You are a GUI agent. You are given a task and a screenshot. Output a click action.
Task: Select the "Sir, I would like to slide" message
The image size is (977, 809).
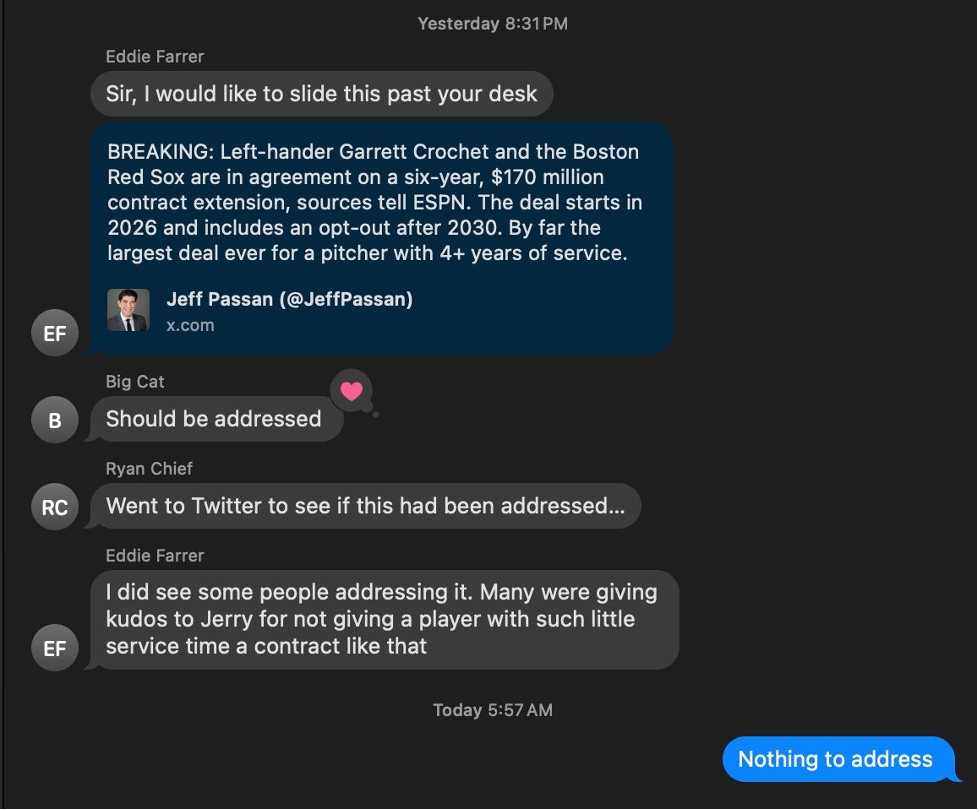pos(321,94)
